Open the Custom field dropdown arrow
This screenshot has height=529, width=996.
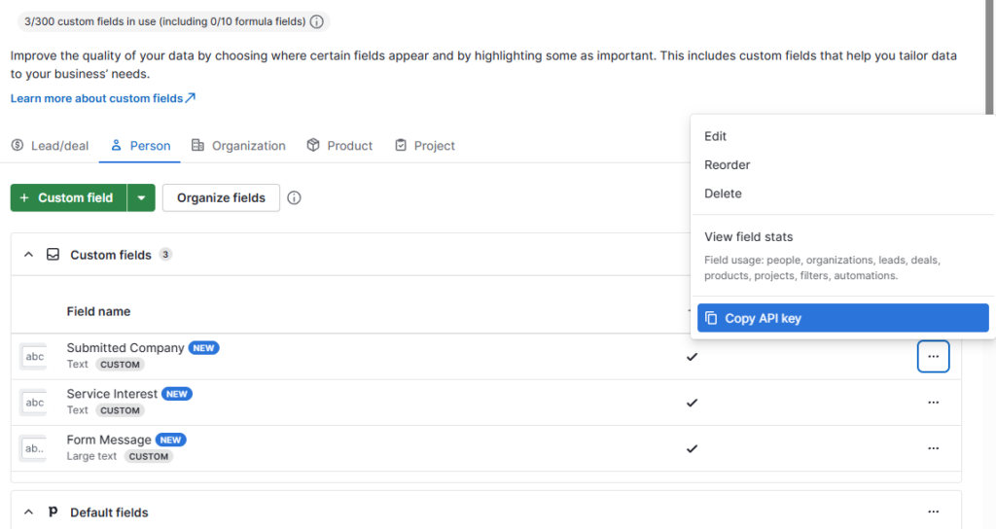[x=141, y=197]
